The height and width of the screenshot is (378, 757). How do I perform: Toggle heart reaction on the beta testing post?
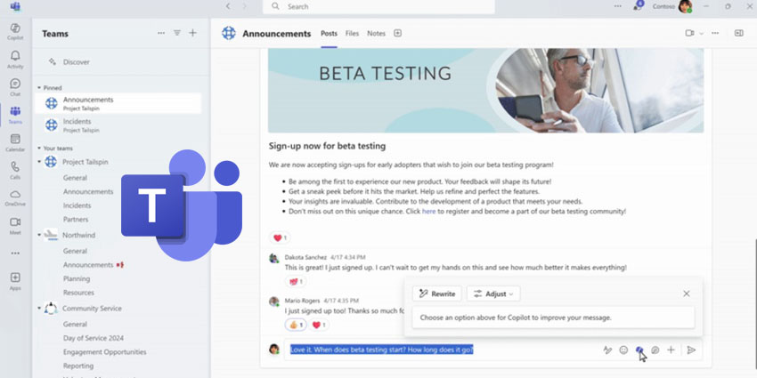click(x=280, y=237)
